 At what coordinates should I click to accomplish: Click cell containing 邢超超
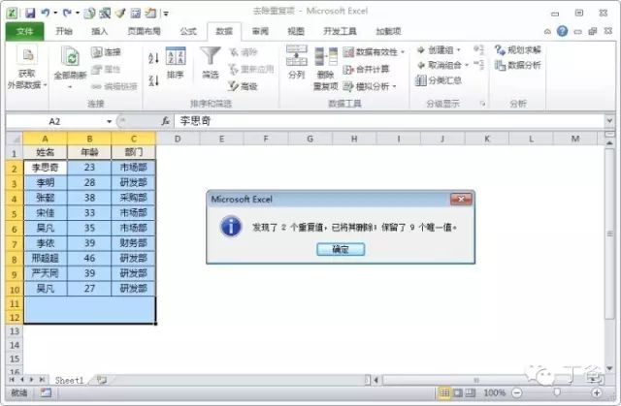click(x=46, y=258)
